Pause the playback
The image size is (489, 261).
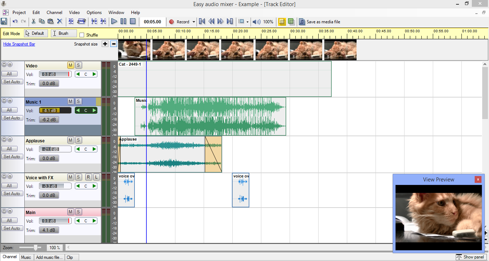coord(123,22)
